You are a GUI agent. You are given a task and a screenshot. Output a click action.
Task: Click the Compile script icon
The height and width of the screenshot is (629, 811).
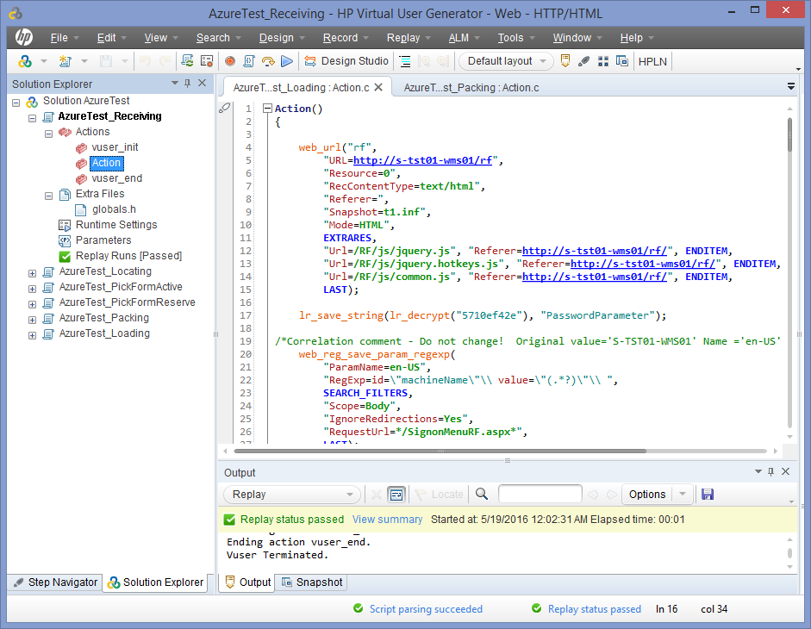[x=249, y=61]
